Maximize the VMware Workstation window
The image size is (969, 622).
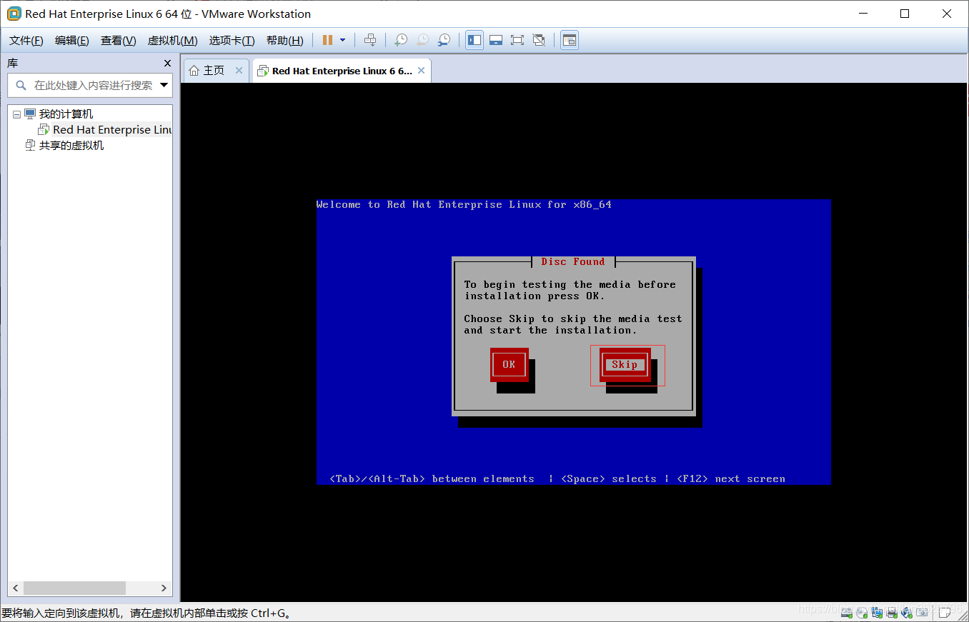905,14
